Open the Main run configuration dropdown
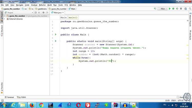 tap(163, 9)
